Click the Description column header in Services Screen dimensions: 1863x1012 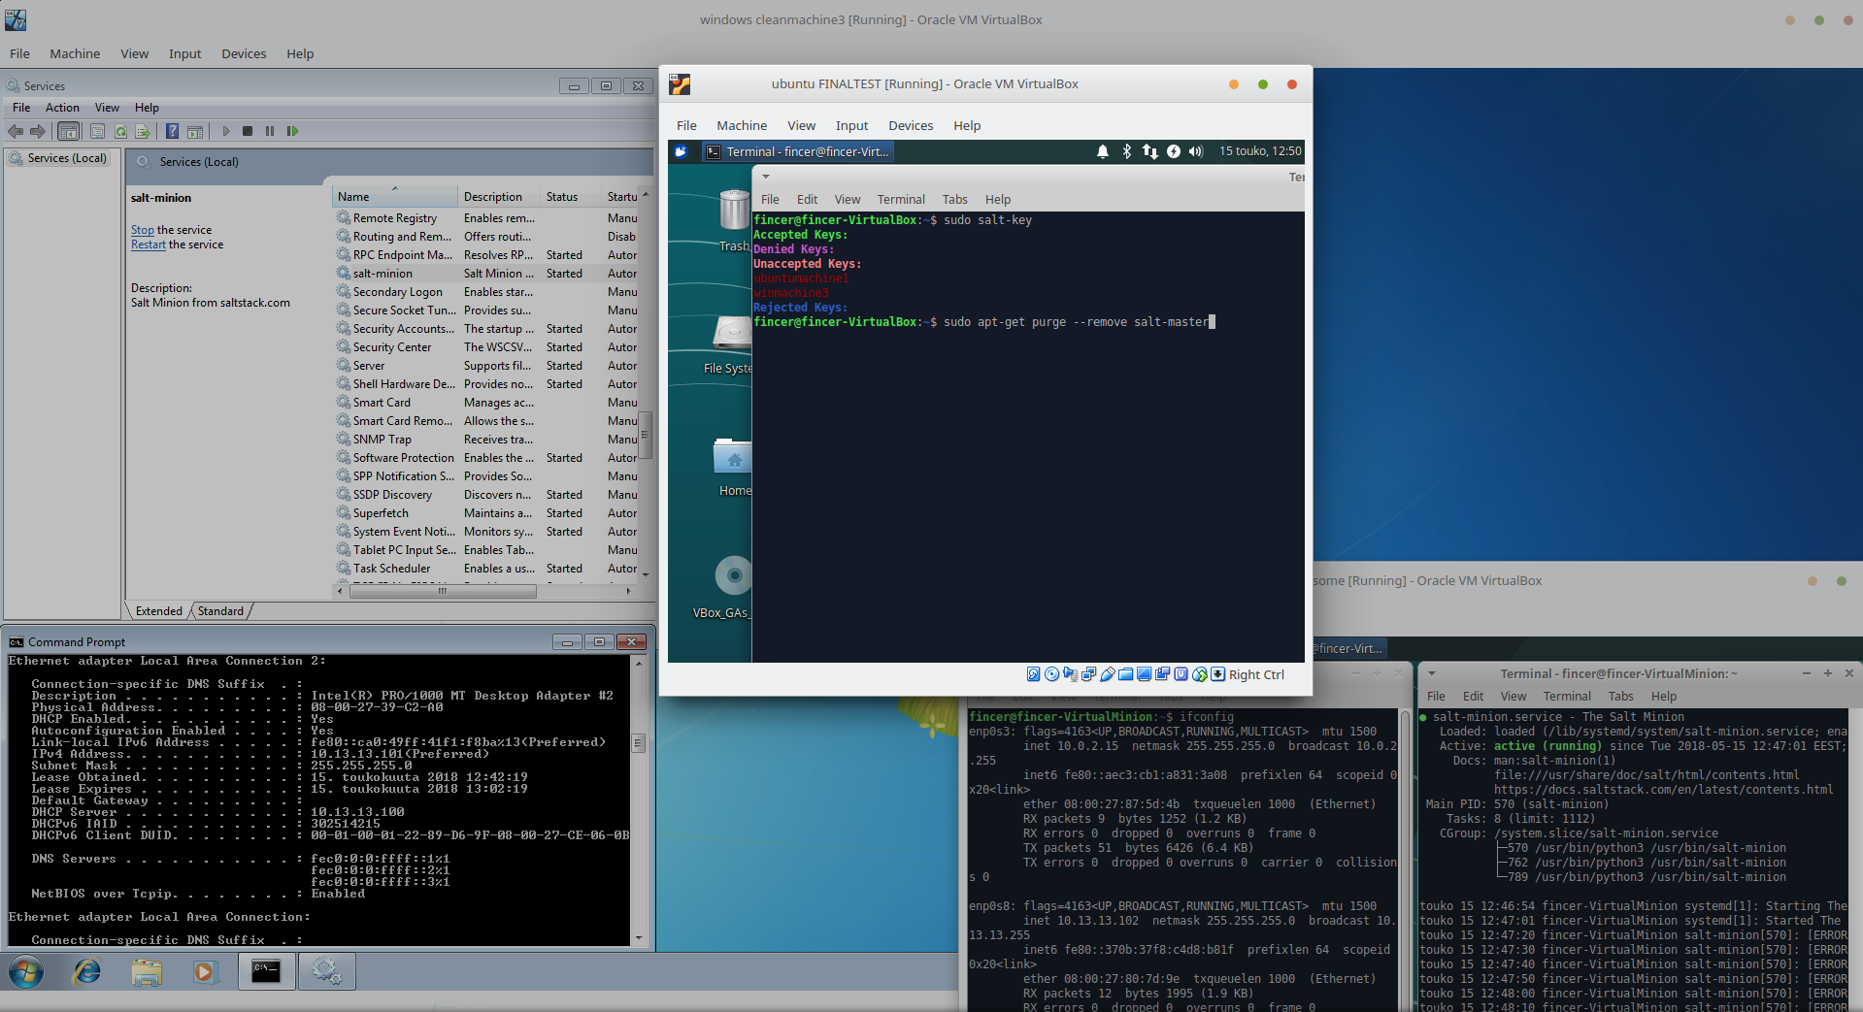pos(499,197)
